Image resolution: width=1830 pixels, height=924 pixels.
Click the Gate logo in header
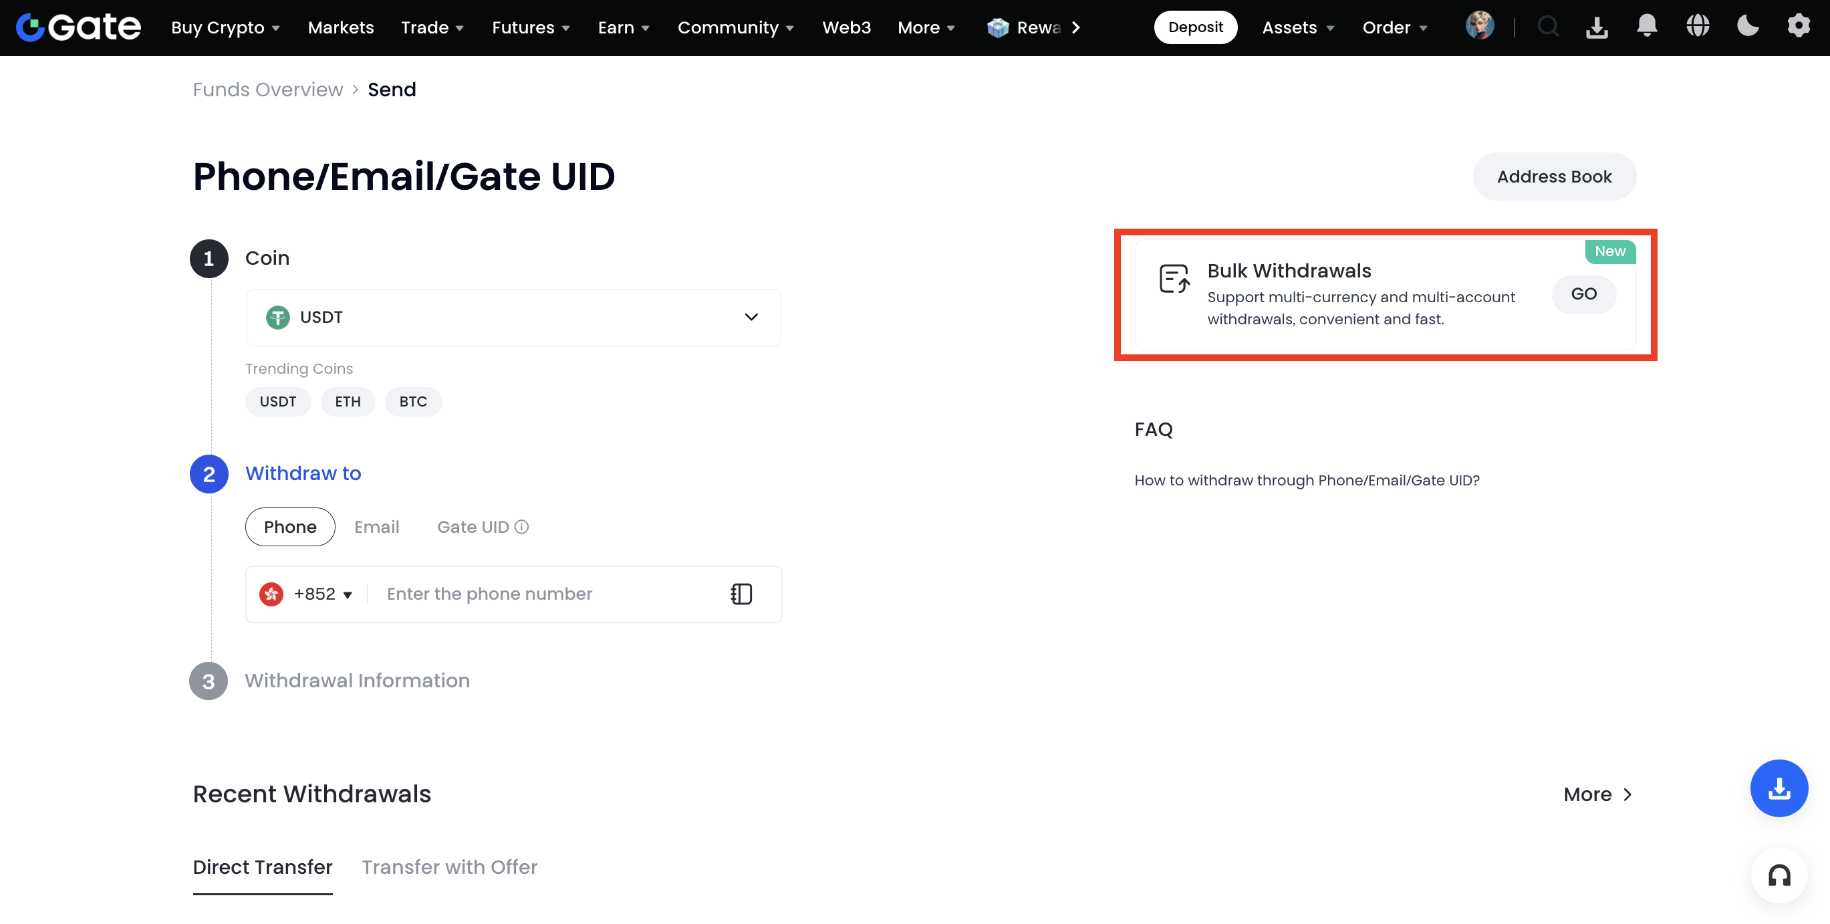(x=78, y=27)
